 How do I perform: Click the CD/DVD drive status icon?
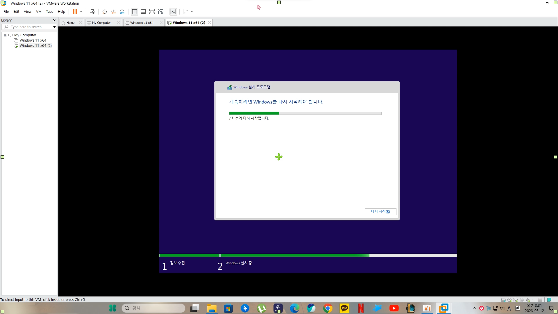509,300
